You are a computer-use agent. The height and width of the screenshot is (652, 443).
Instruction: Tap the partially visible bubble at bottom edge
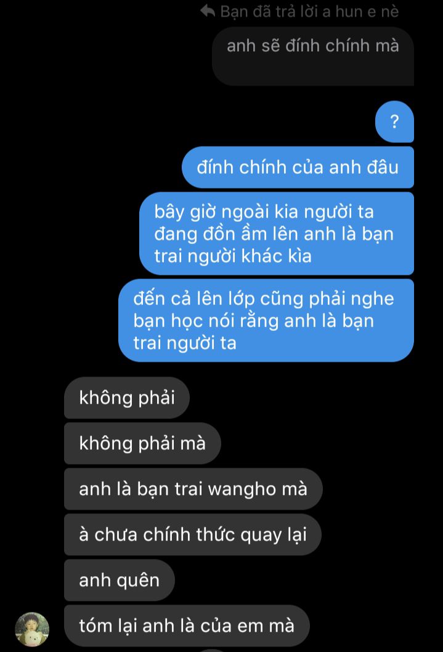[x=212, y=650]
